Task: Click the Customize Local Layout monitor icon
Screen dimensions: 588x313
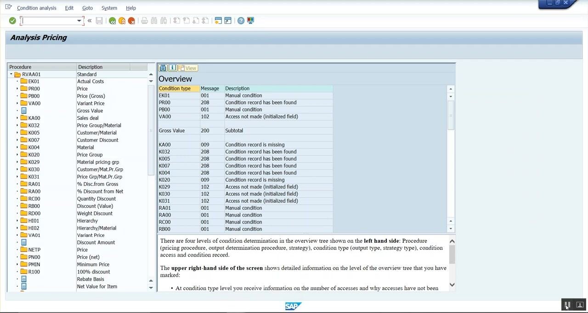Action: point(250,21)
